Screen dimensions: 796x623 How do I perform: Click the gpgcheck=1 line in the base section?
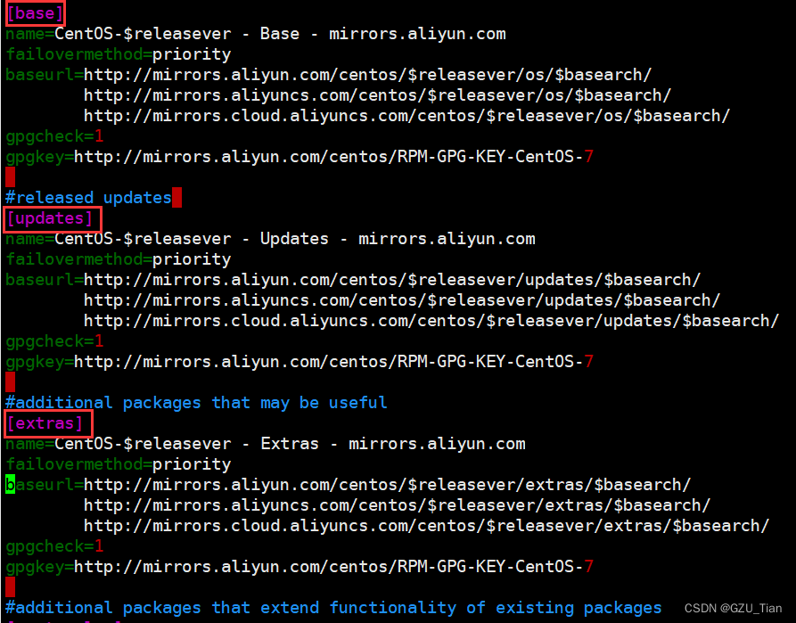pos(55,136)
